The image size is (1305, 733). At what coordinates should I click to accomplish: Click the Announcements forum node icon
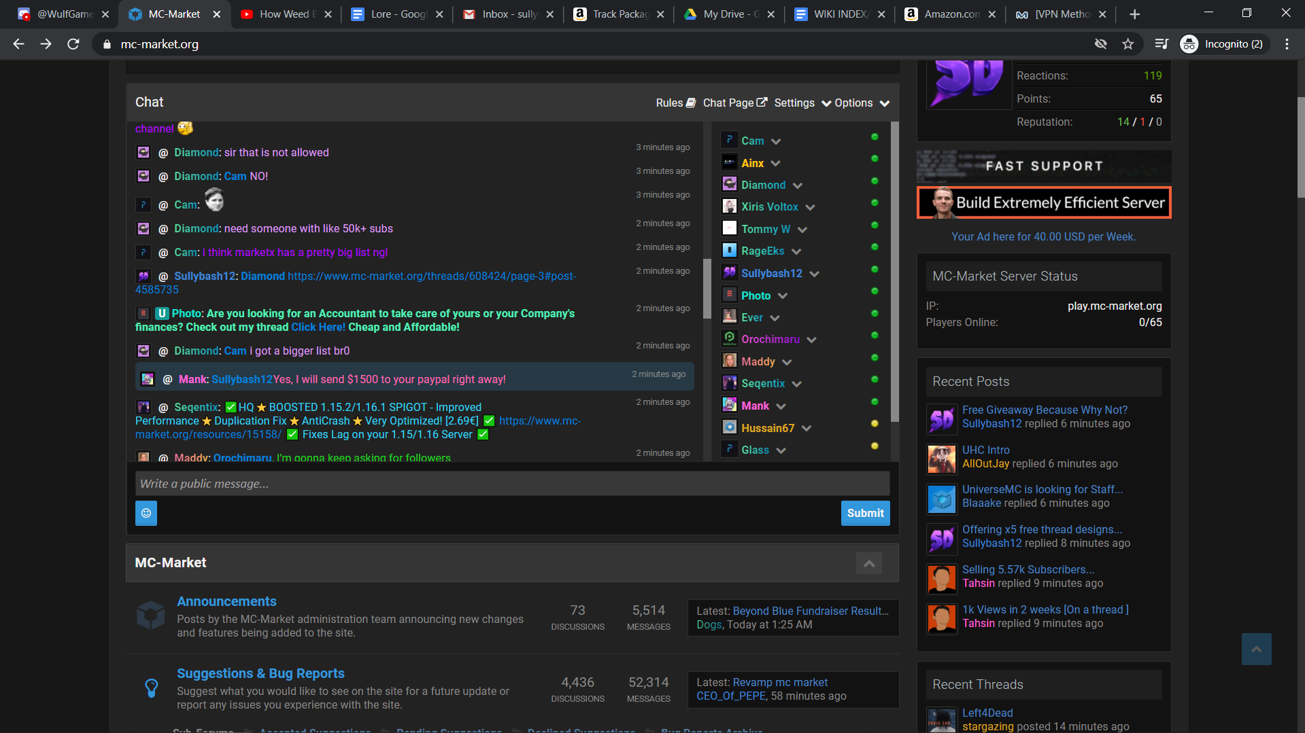(x=150, y=615)
